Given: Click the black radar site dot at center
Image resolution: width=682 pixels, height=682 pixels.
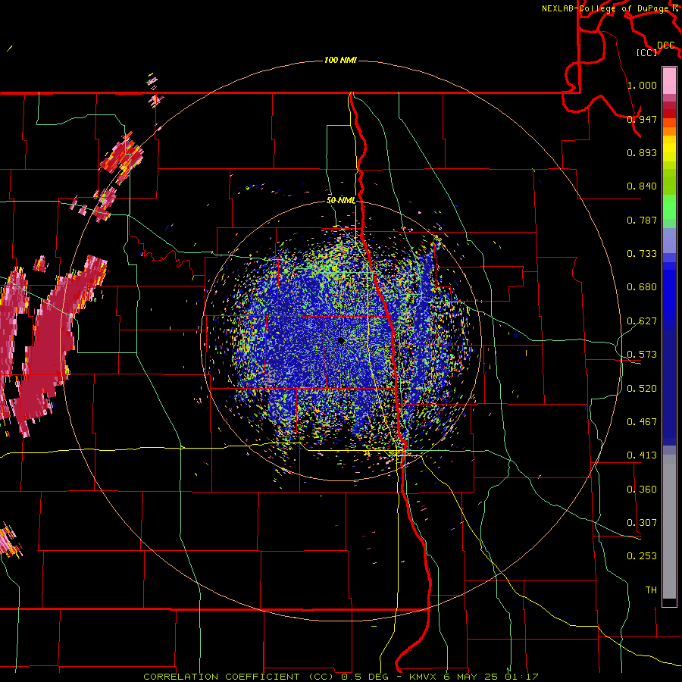Looking at the screenshot, I should [x=341, y=340].
